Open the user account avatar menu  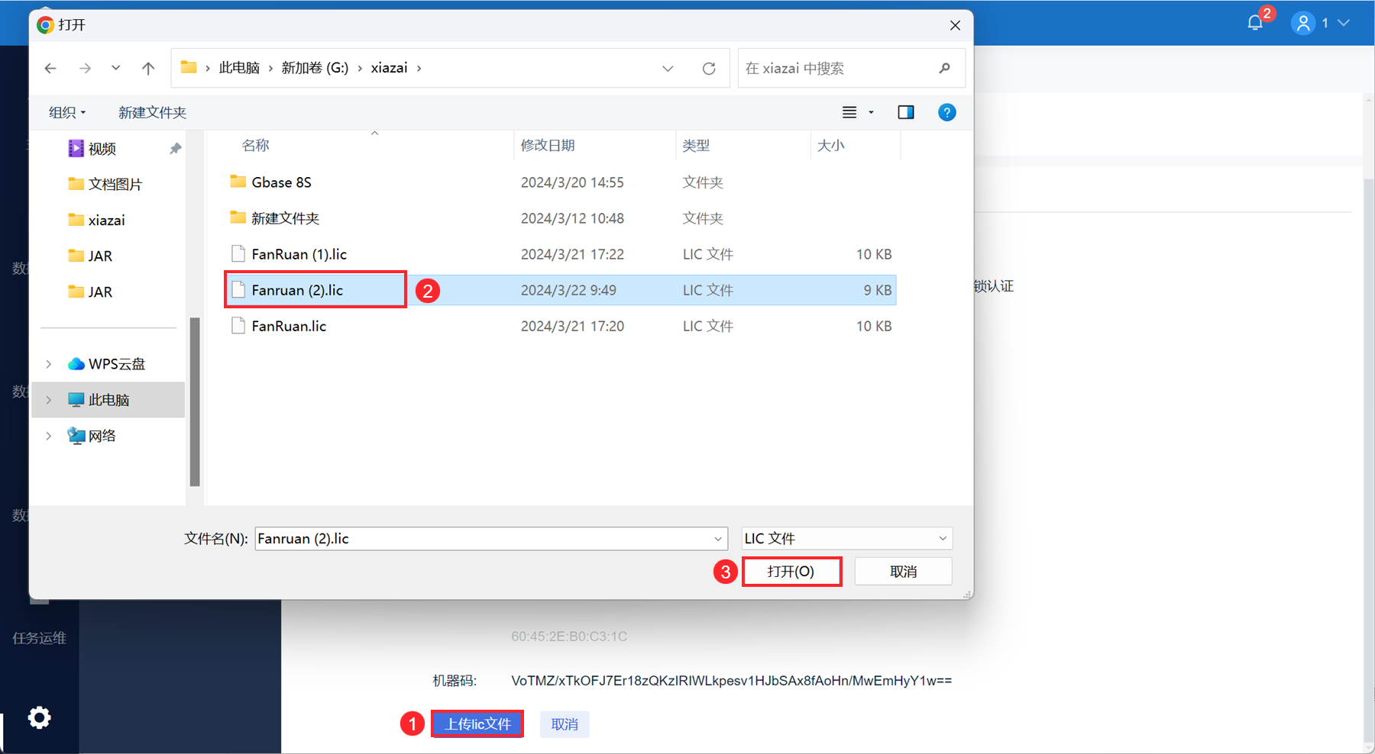click(x=1303, y=24)
